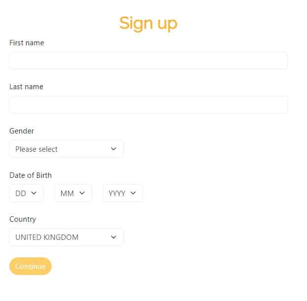Open the YYYY year dropdown
This screenshot has height=301, width=307.
[x=122, y=193]
